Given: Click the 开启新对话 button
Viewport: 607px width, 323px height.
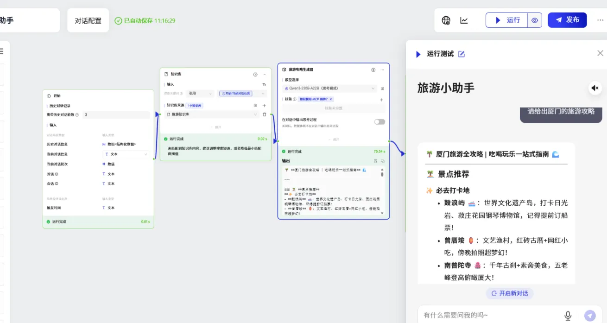Looking at the screenshot, I should [x=510, y=293].
